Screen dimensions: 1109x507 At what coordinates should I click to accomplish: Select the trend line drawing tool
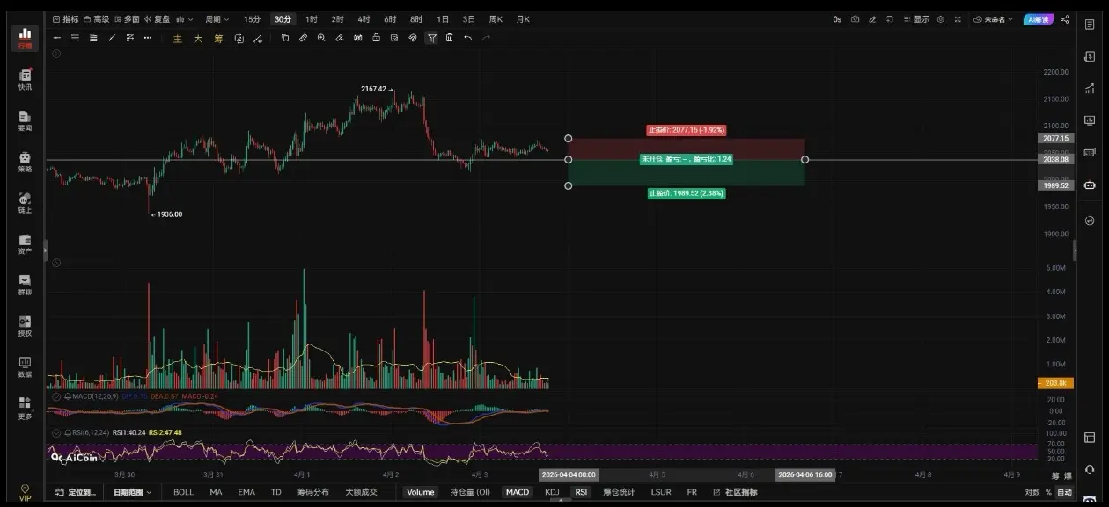[x=112, y=38]
